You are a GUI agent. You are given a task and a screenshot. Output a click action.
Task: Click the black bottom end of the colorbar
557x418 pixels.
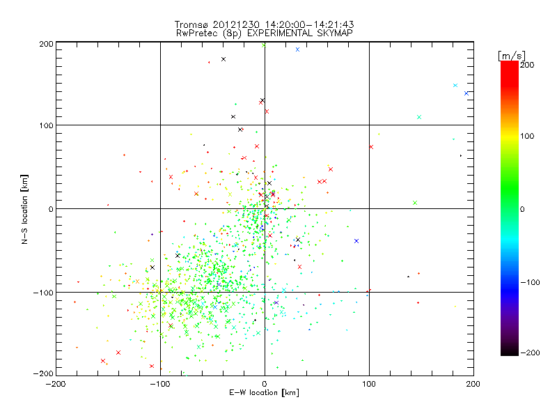click(x=510, y=351)
